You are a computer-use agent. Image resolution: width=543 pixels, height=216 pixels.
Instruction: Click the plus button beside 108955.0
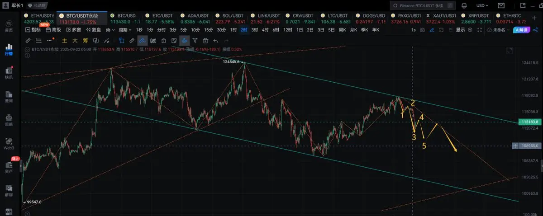tap(515, 146)
